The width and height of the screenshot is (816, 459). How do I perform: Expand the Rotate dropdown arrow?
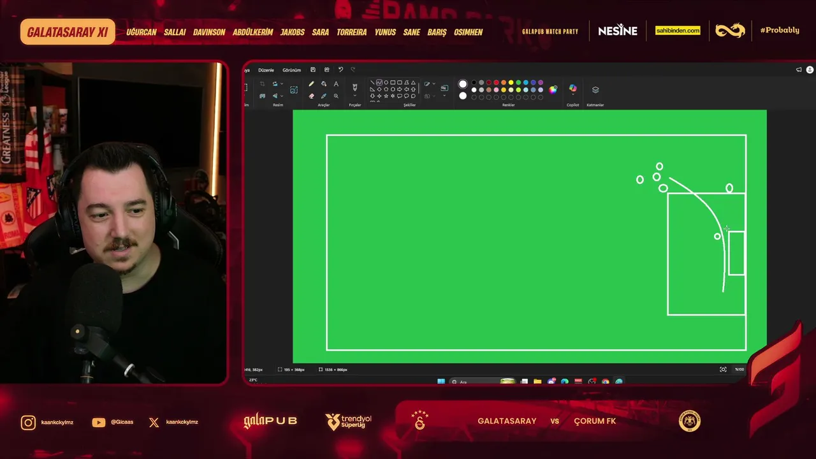[282, 84]
